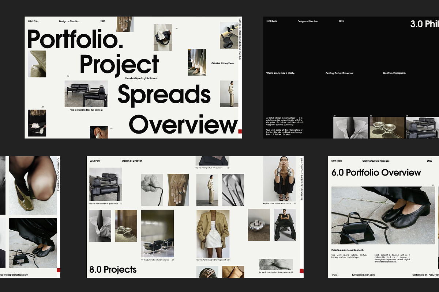Select the olive leather close-up photo on title slide
Viewport: 439px width, 292px height.
point(37,64)
